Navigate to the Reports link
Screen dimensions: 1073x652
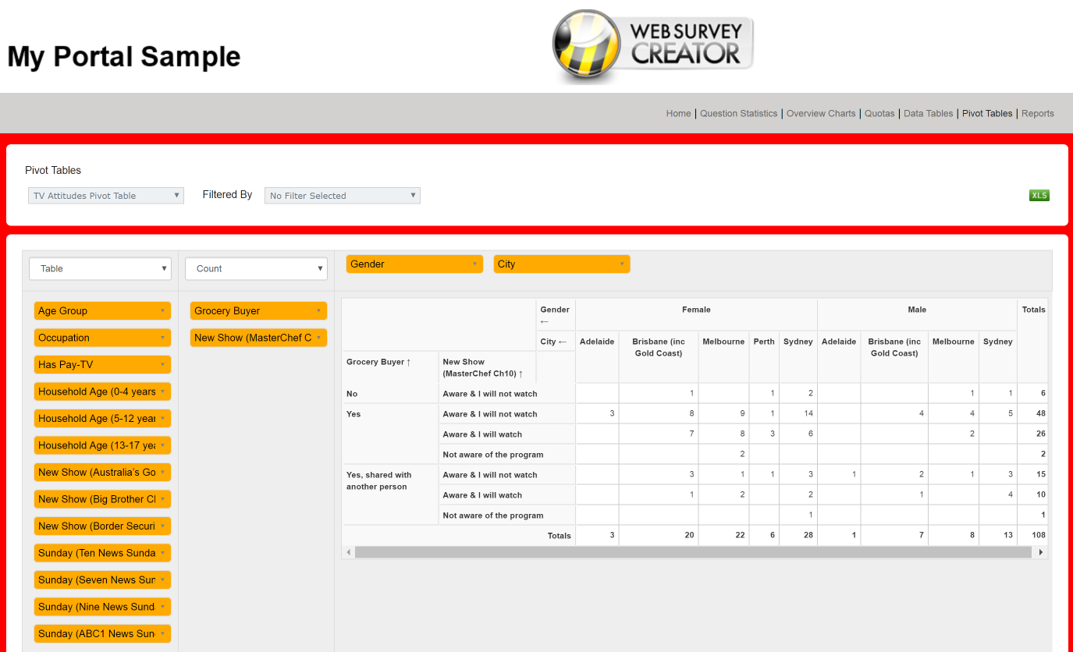point(1037,114)
